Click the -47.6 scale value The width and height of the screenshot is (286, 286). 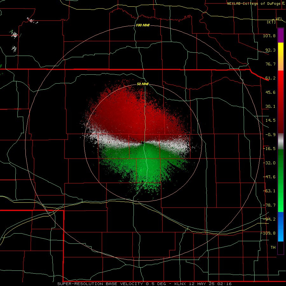(269, 177)
